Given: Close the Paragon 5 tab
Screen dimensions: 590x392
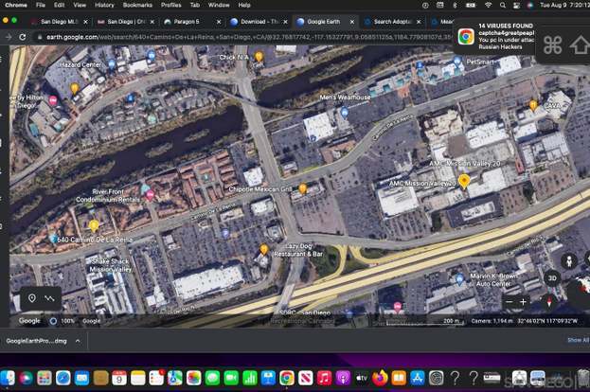Looking at the screenshot, I should point(219,22).
